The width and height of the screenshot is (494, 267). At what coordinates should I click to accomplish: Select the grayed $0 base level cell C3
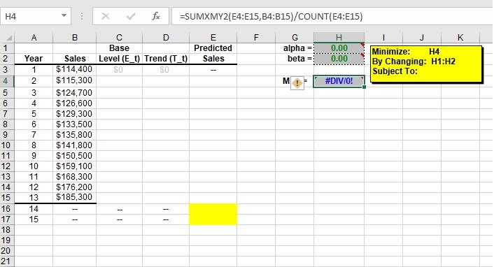[x=119, y=70]
